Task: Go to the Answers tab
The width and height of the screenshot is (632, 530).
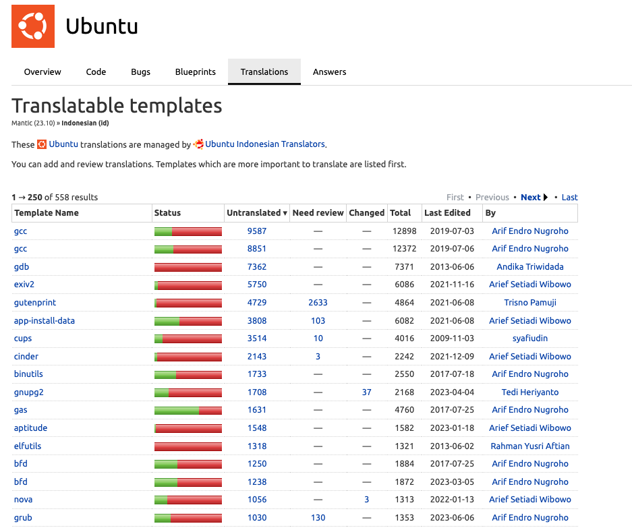Action: 329,71
